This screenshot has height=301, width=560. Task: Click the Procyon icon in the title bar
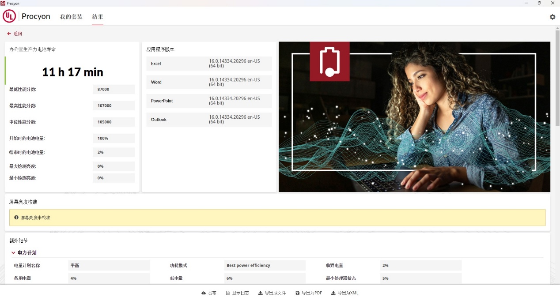point(4,3)
